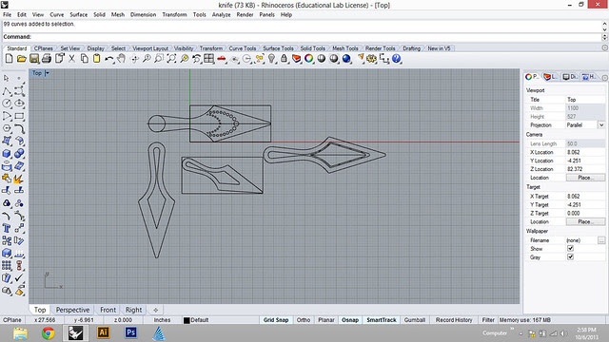Click the checkmark Check objects icon
609x342 pixels.
point(19,277)
